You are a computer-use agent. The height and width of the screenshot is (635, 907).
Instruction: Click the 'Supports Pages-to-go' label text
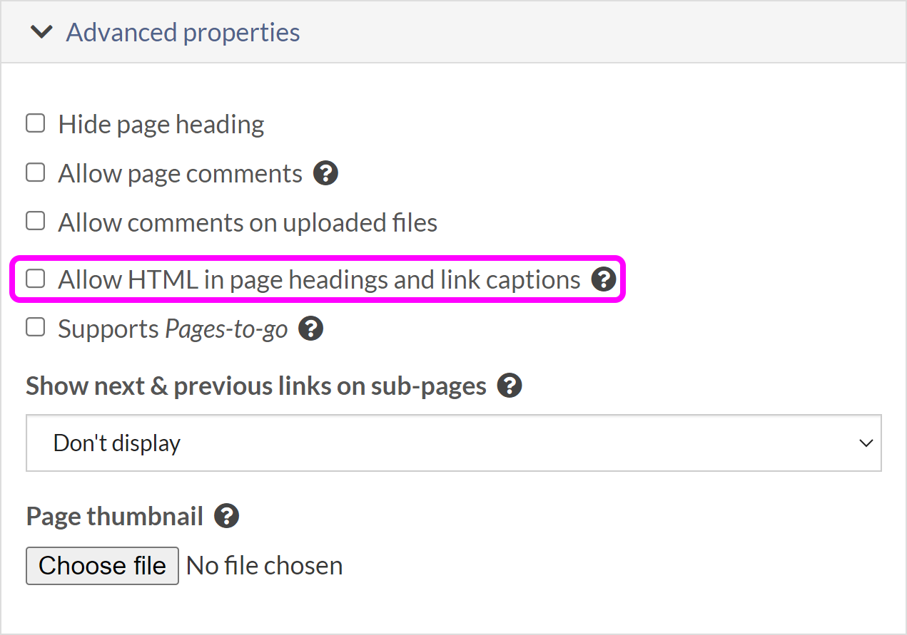tap(173, 329)
